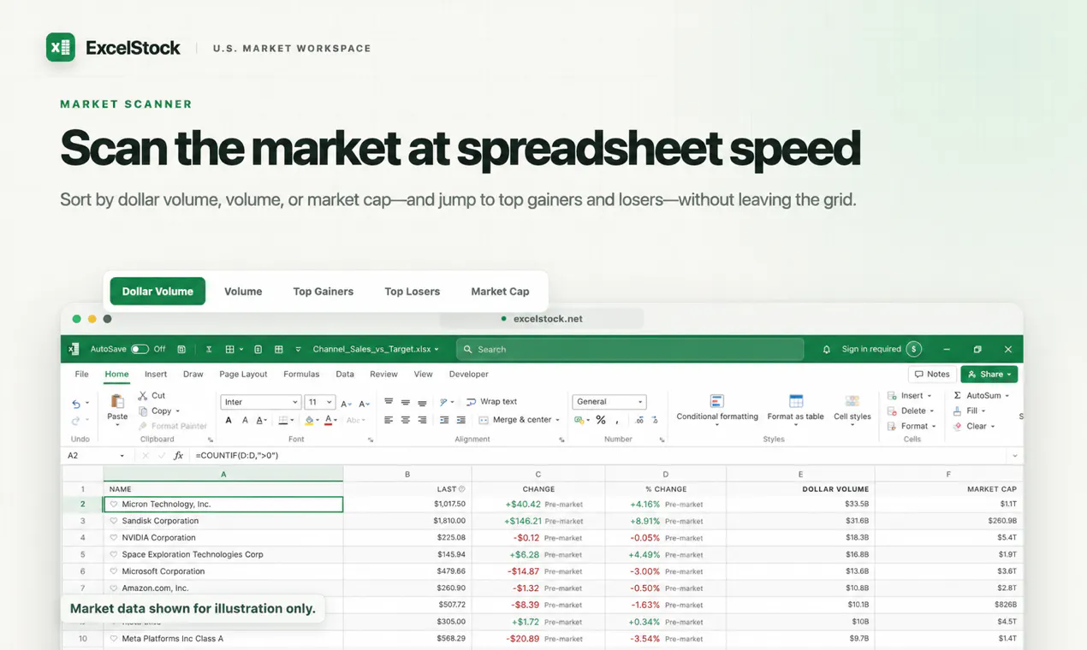
Task: Click the Cut scissors icon
Action: (143, 396)
